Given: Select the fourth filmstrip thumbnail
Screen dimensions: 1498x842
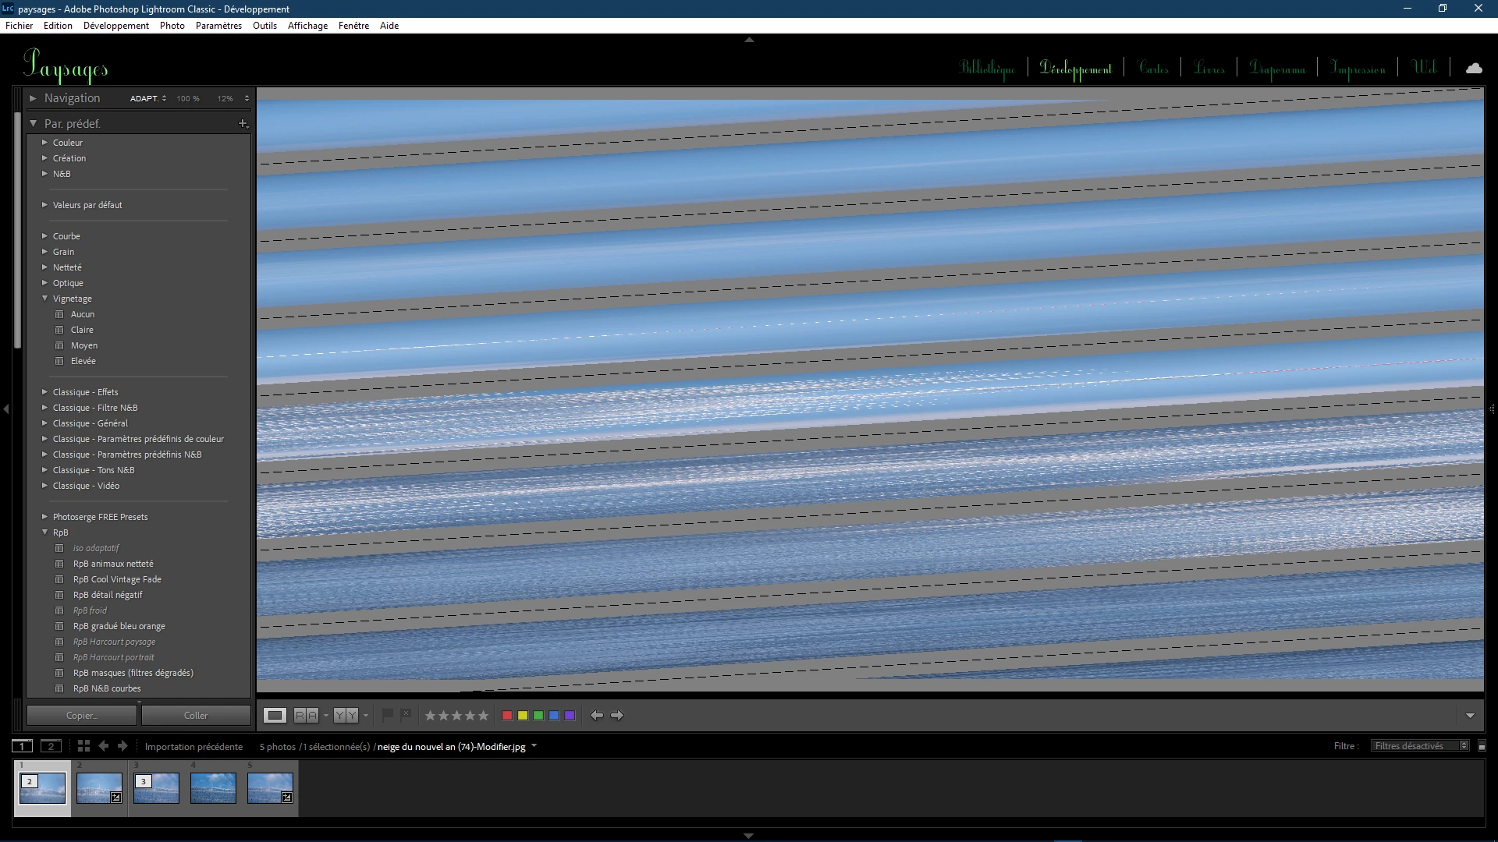Looking at the screenshot, I should [213, 787].
